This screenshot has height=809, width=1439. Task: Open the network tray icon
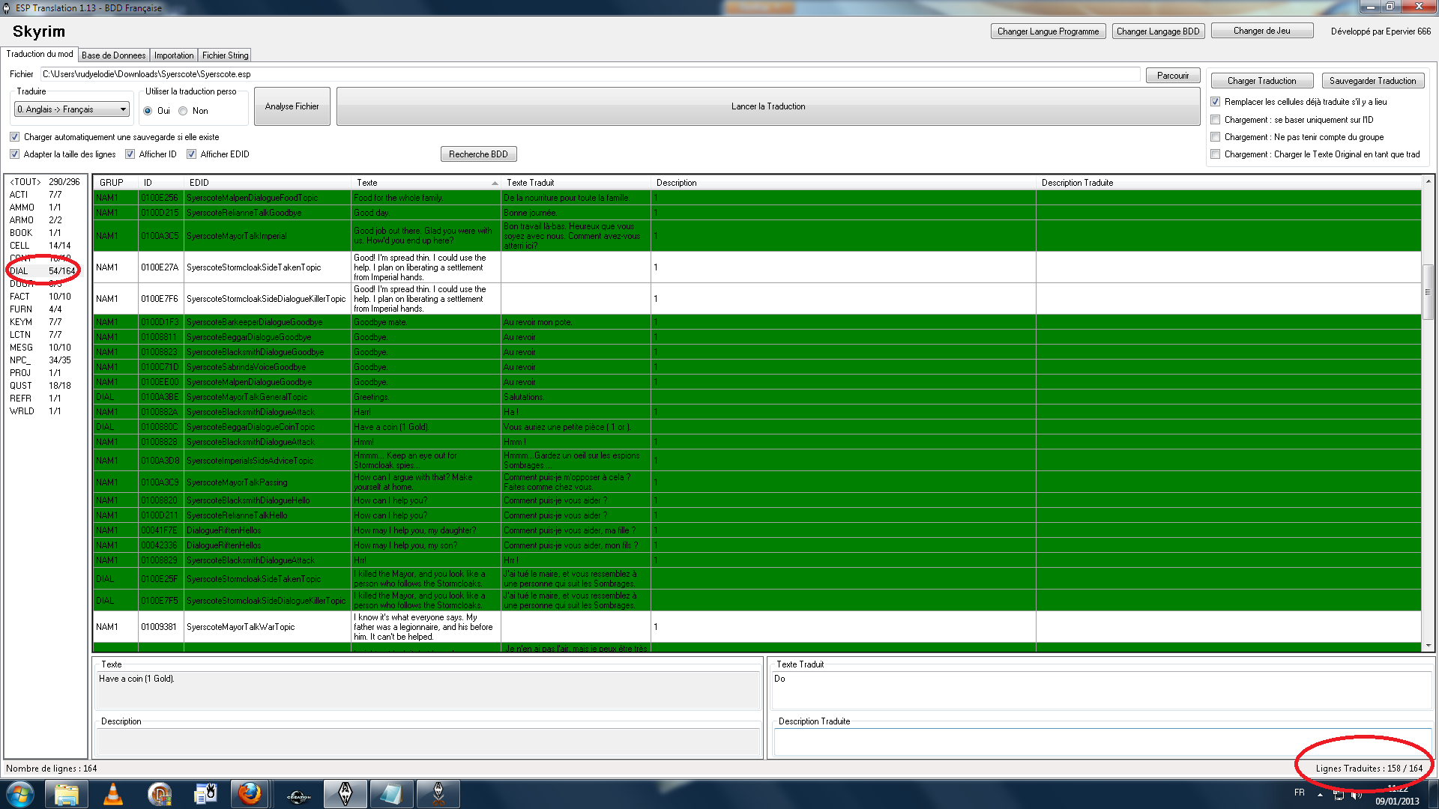1339,795
